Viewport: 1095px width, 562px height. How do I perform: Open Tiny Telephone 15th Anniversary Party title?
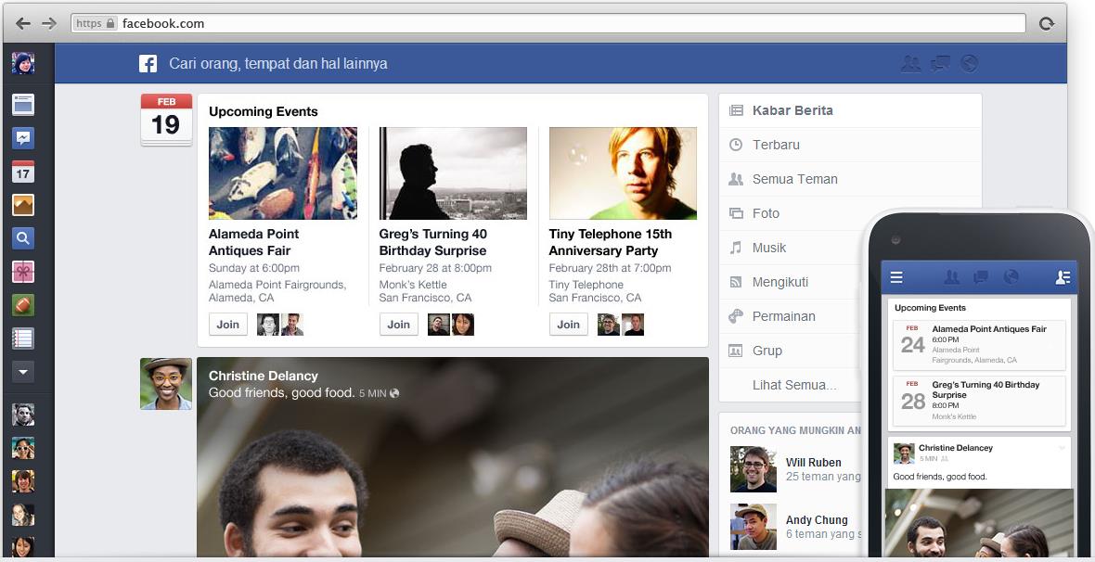(x=611, y=242)
